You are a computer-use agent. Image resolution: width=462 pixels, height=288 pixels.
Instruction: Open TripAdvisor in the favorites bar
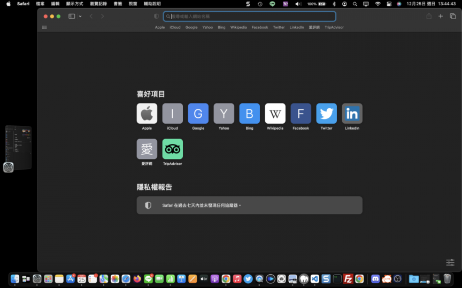pyautogui.click(x=334, y=27)
